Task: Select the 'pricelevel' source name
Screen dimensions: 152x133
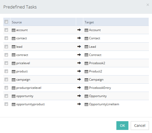Action: pyautogui.click(x=23, y=63)
